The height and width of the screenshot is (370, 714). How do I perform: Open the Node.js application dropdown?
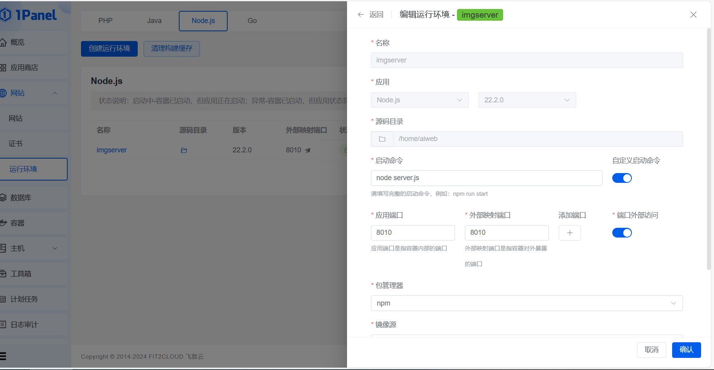[419, 100]
